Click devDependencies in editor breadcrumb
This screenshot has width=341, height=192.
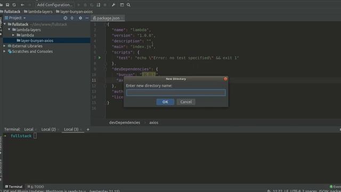coord(125,123)
